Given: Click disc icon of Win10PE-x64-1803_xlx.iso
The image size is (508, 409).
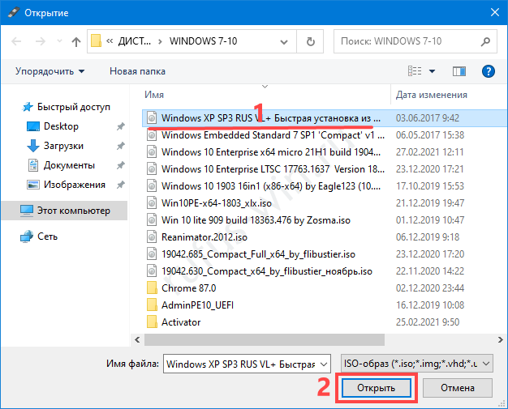Looking at the screenshot, I should point(152,203).
